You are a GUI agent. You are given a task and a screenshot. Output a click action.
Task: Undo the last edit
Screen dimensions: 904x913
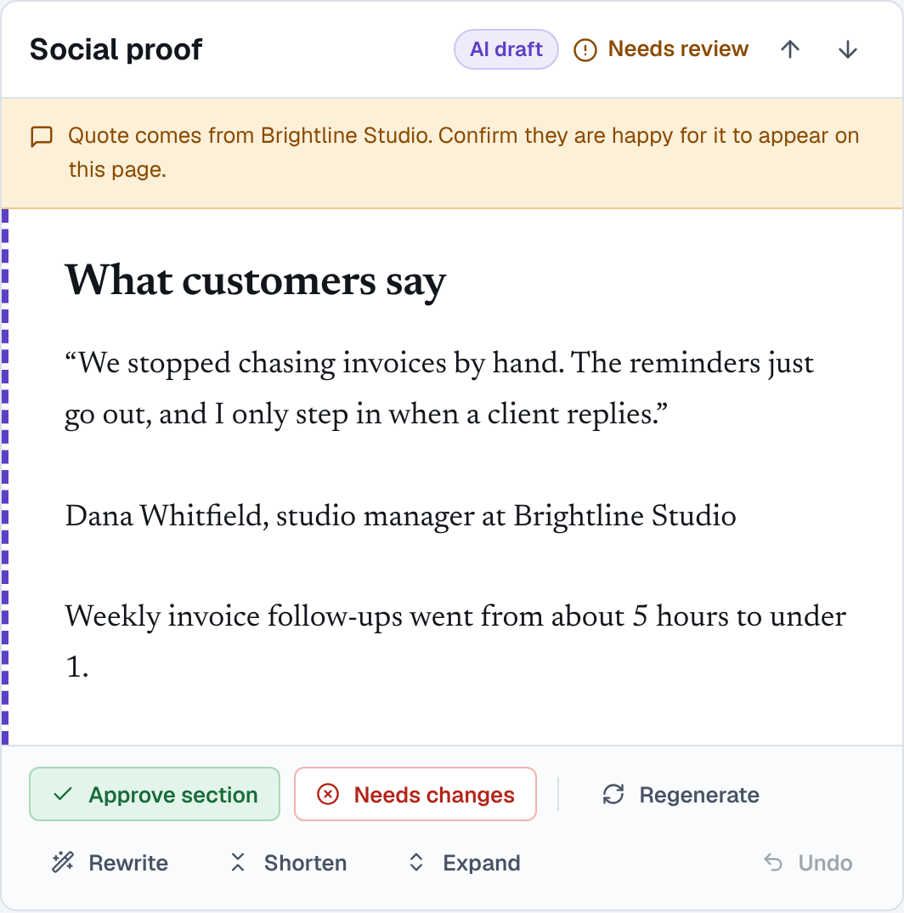pos(809,862)
